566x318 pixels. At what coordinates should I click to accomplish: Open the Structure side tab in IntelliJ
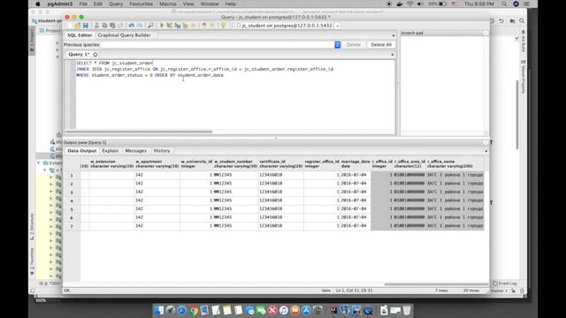[32, 226]
